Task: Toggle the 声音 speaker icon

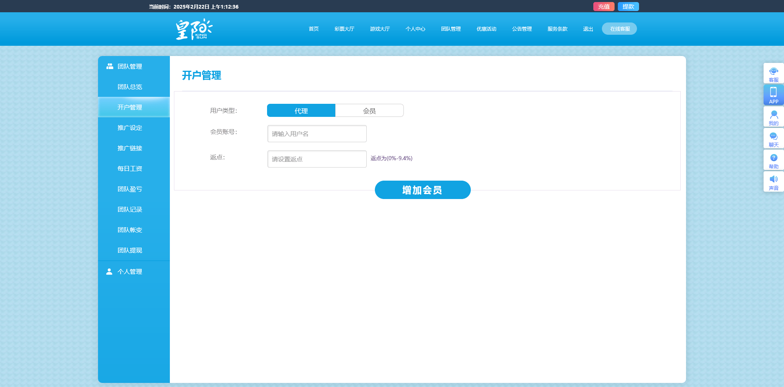Action: [x=773, y=179]
